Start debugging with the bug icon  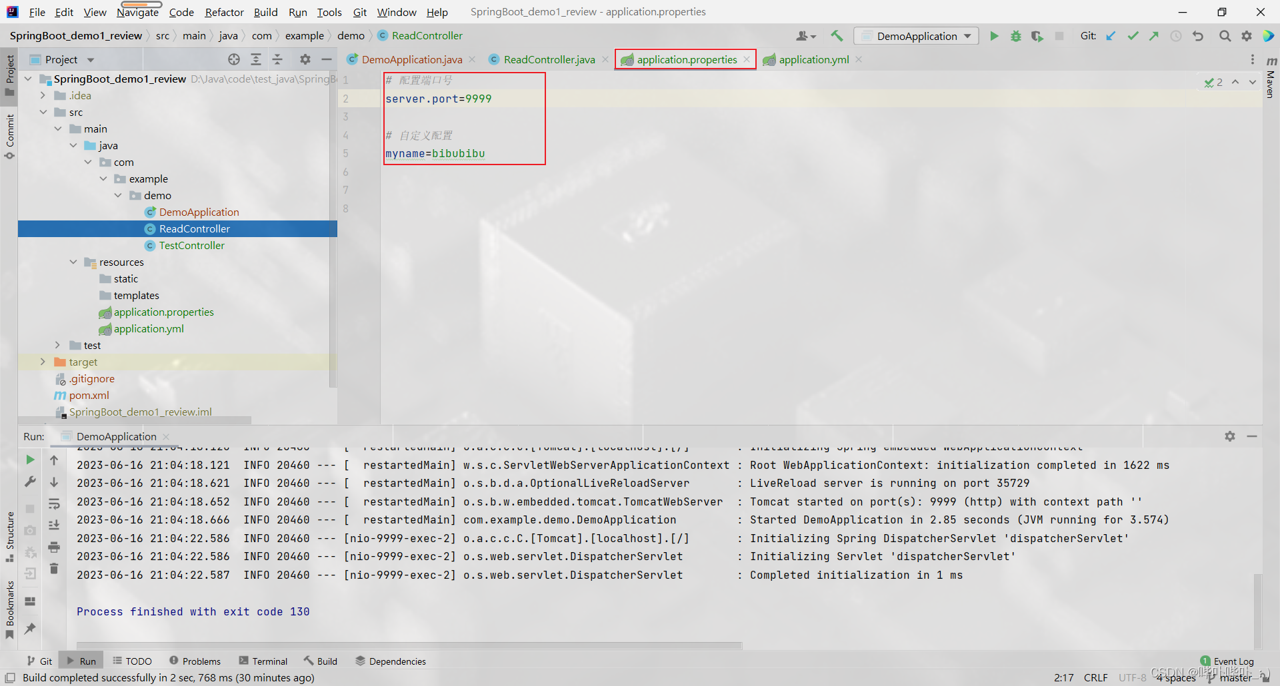pyautogui.click(x=1015, y=36)
